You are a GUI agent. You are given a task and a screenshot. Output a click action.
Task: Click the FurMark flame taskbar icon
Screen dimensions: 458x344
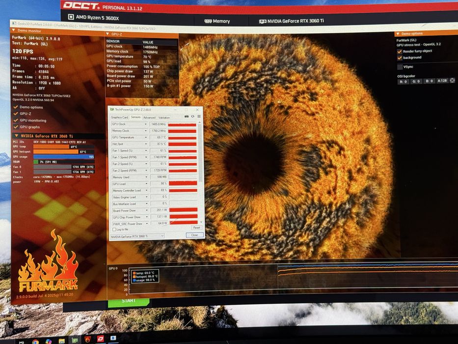pos(88,339)
